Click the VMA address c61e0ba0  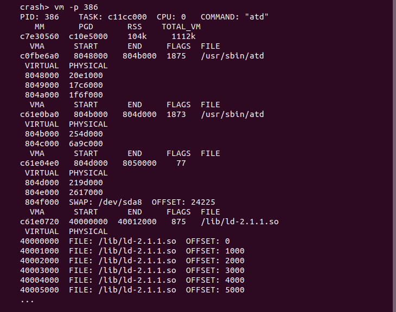[40, 114]
